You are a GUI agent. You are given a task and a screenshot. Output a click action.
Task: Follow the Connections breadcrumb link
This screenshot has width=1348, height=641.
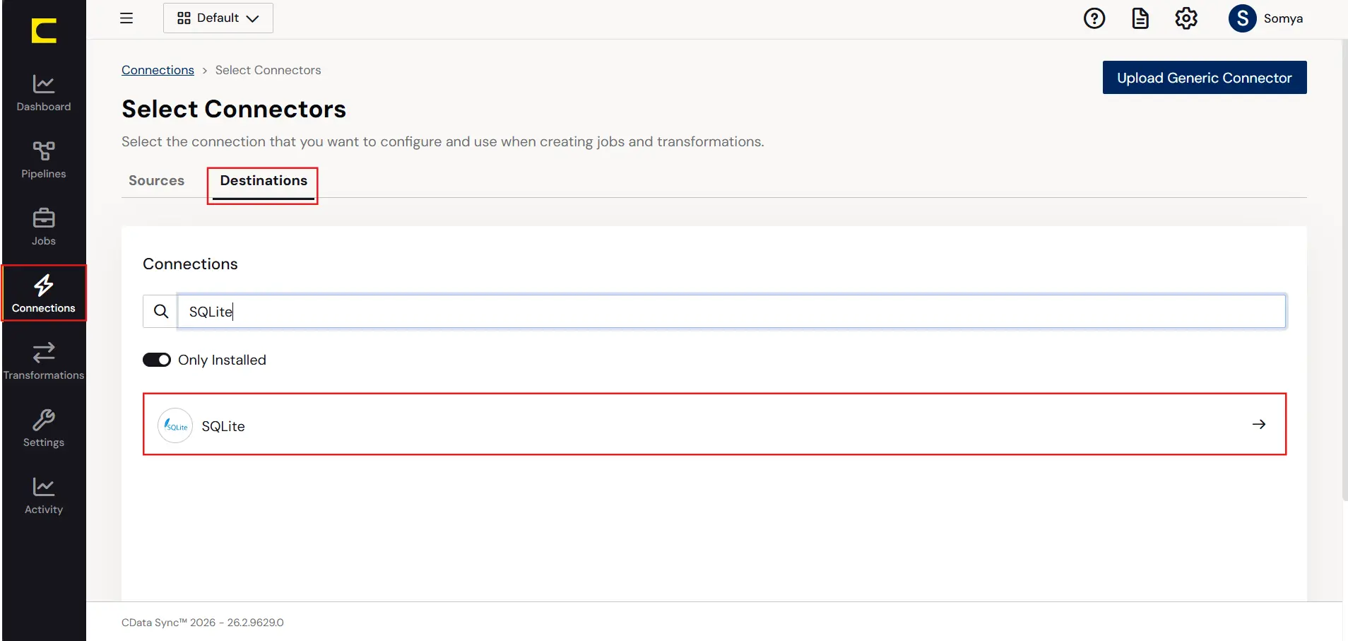[x=158, y=70]
